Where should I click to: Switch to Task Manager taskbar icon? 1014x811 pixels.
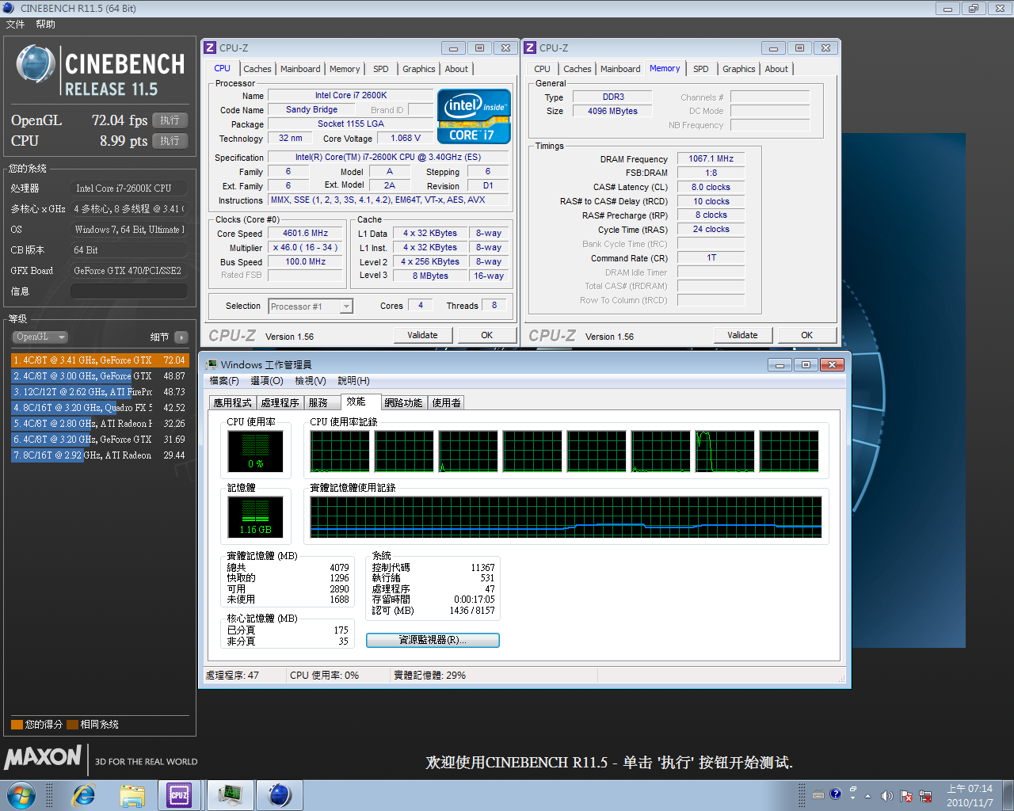231,794
